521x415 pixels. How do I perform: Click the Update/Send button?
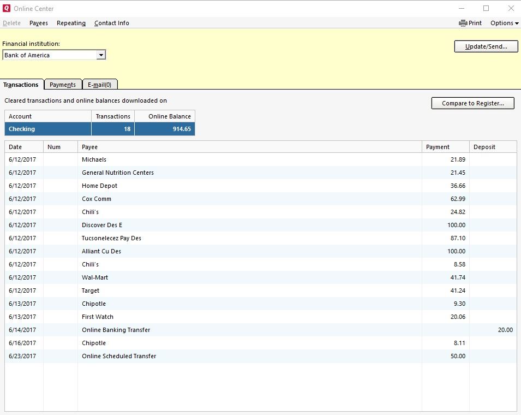coord(486,47)
